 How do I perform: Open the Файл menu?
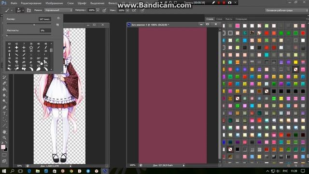(x=14, y=3)
